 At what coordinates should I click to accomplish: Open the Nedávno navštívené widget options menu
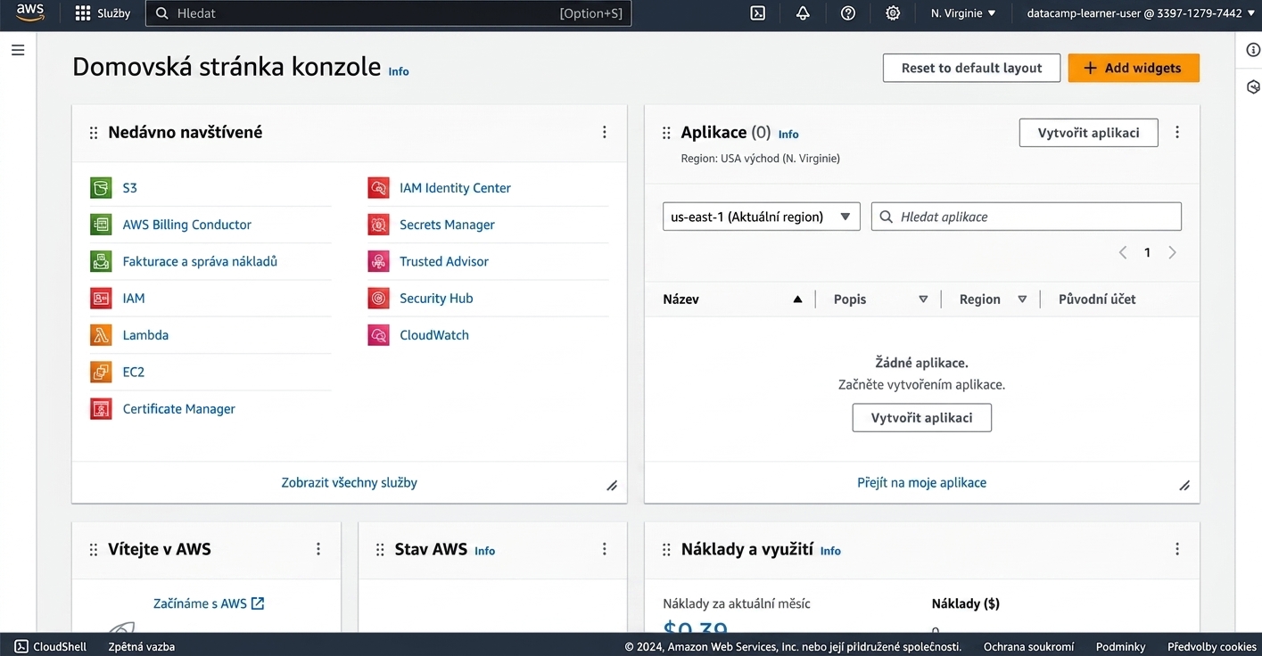pos(604,132)
